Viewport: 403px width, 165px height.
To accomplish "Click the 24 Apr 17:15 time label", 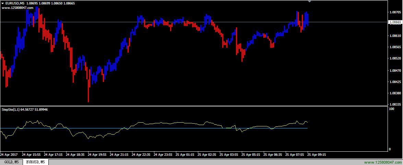I will coord(53,155).
